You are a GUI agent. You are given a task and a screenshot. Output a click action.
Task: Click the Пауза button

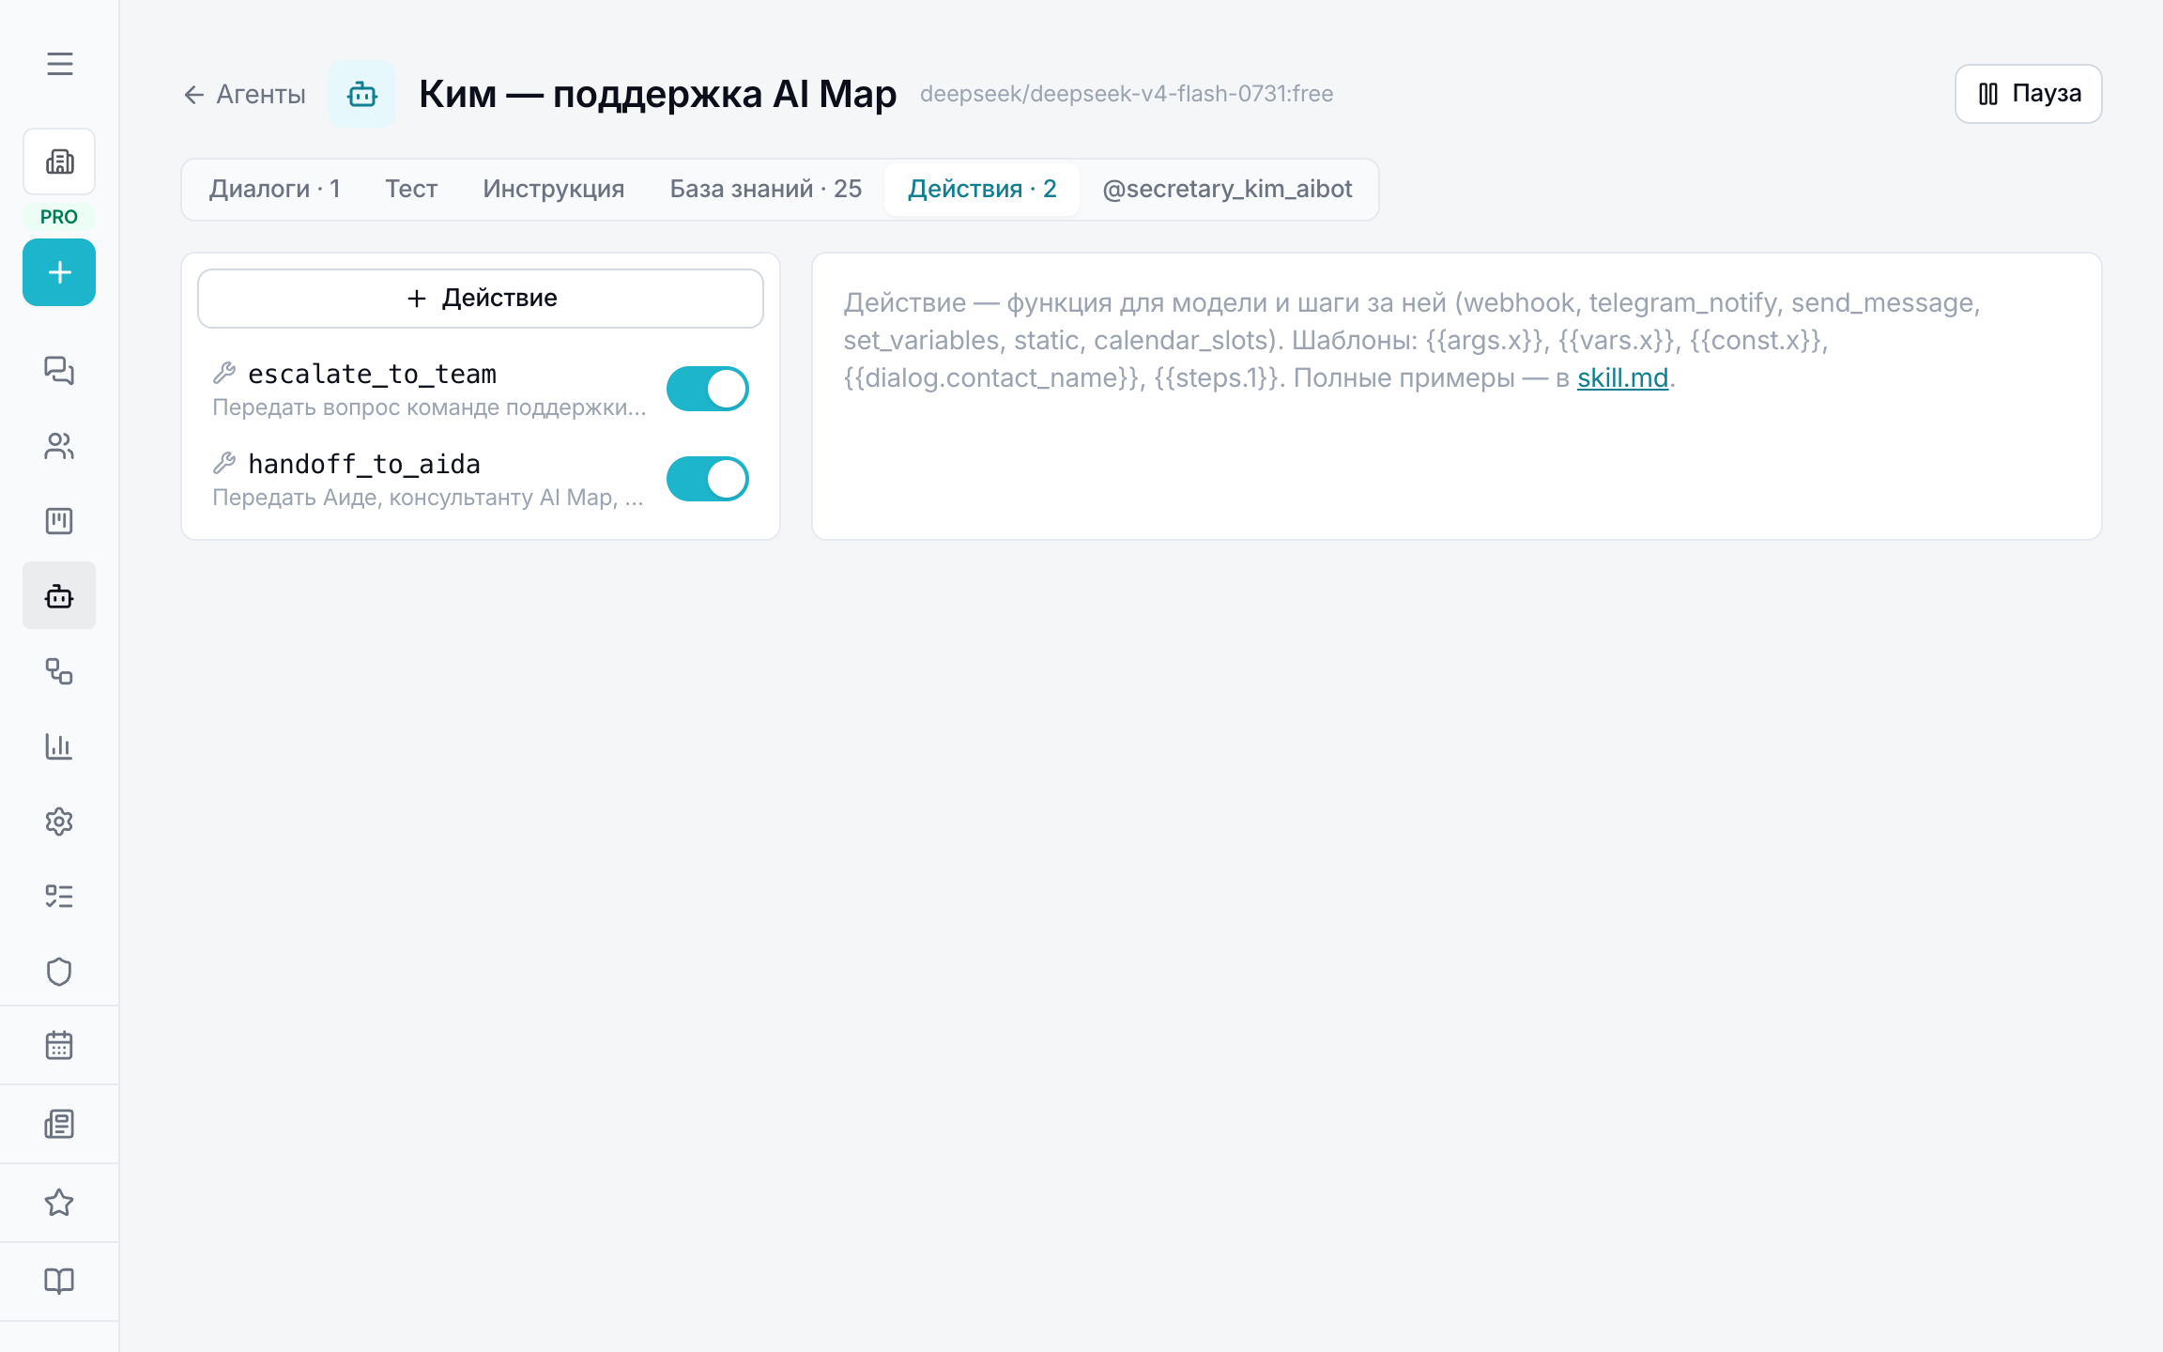[2028, 94]
